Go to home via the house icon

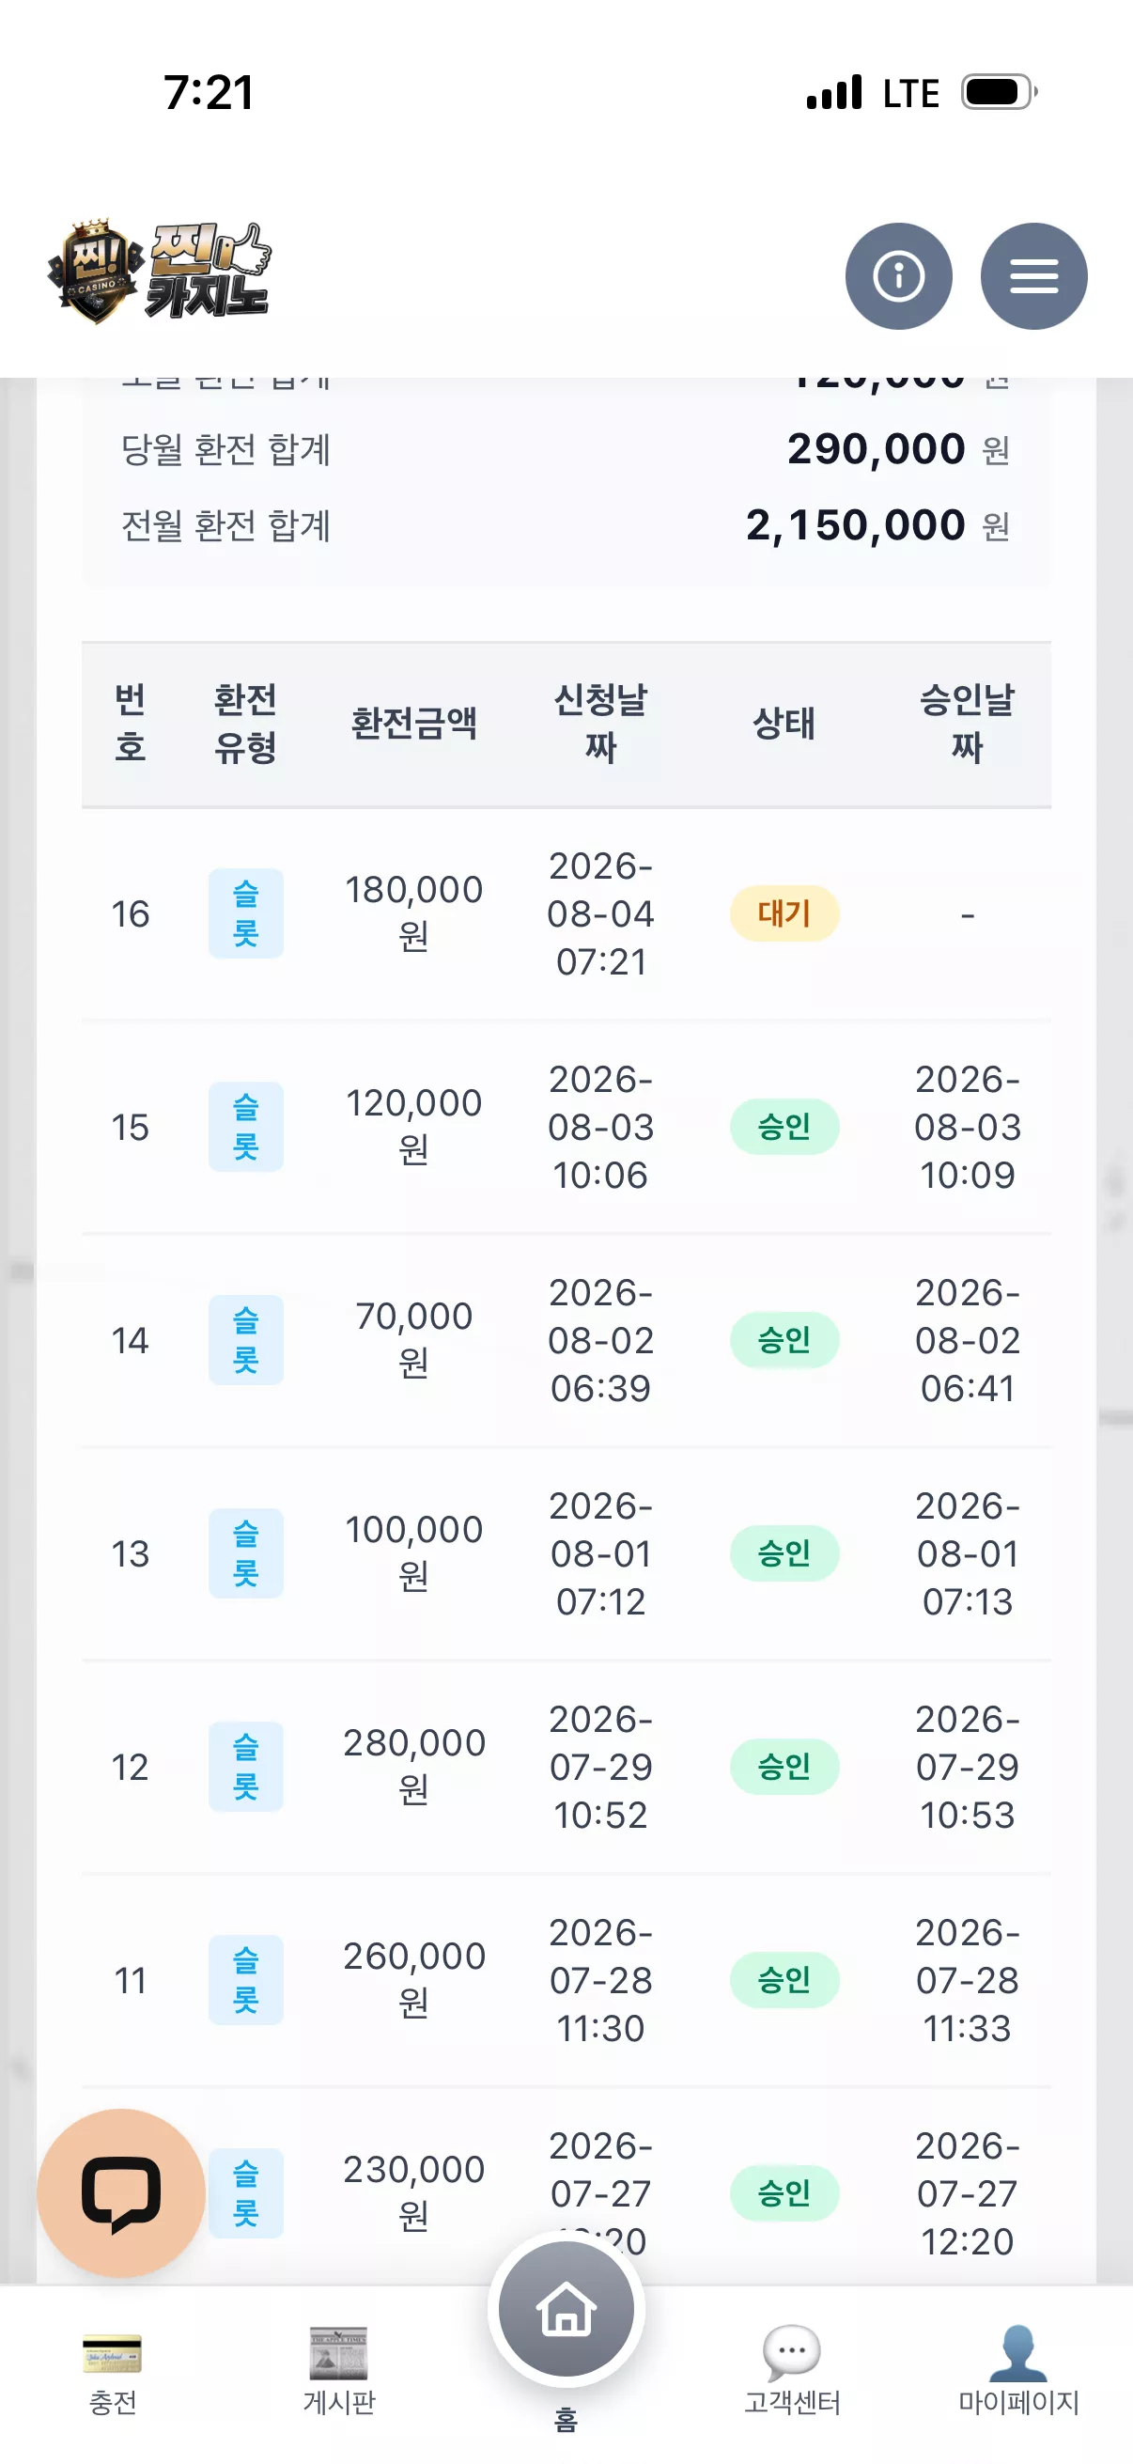click(x=566, y=2309)
